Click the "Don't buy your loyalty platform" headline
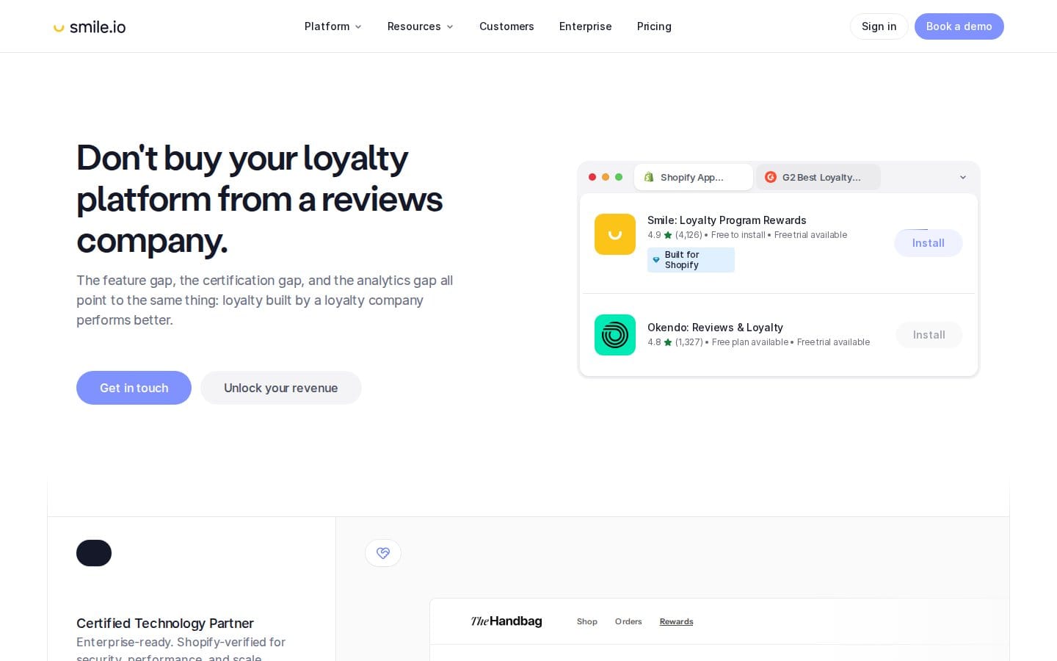This screenshot has height=661, width=1057. (260, 199)
